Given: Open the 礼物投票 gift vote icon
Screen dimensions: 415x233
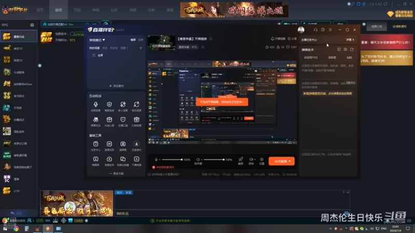Looking at the screenshot, I should [136, 120].
